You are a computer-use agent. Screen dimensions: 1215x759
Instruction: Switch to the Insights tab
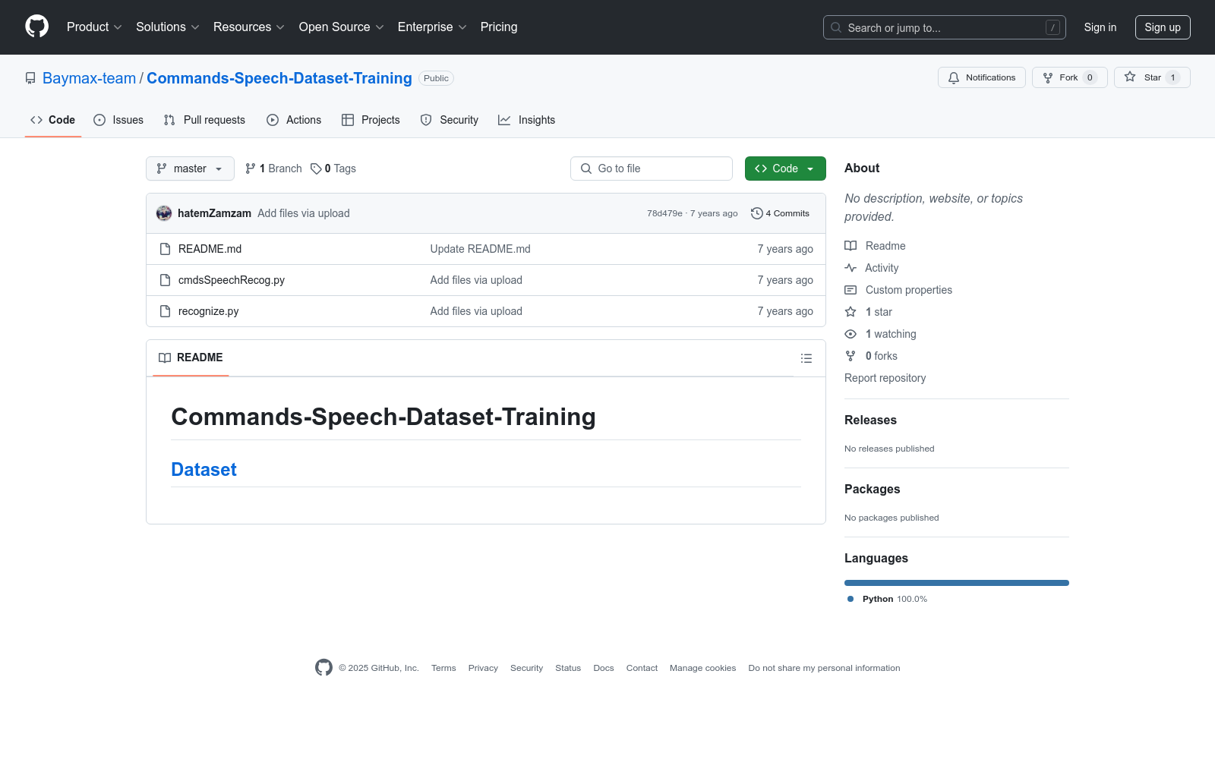tap(527, 120)
